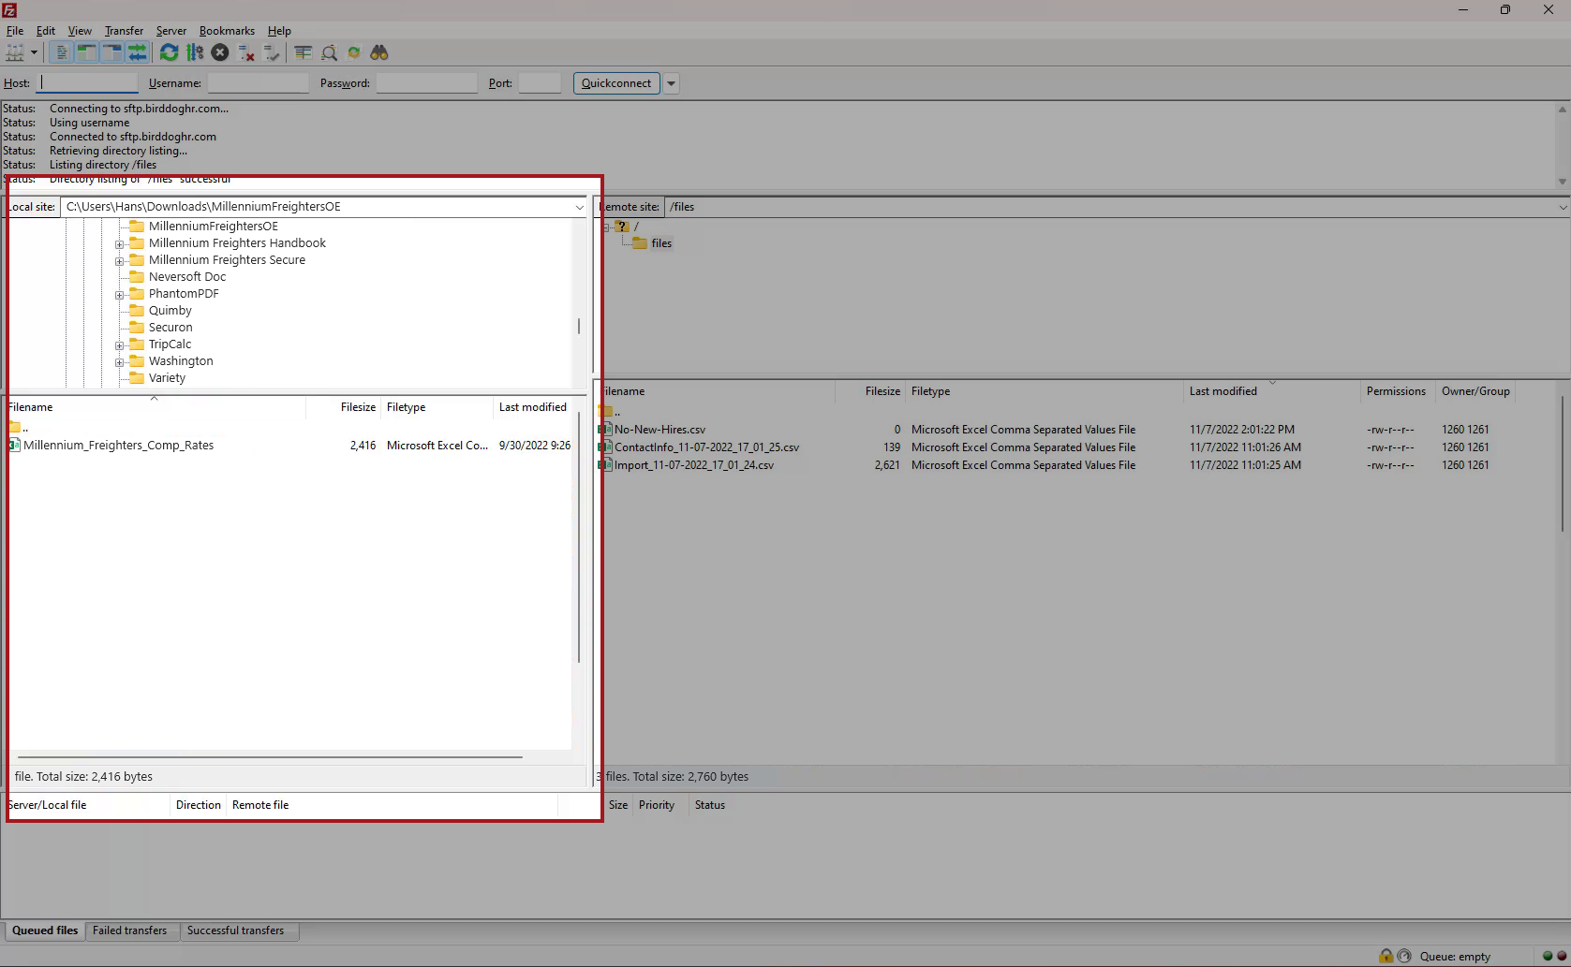Sort local files by Filesize column
The width and height of the screenshot is (1571, 967).
point(344,407)
